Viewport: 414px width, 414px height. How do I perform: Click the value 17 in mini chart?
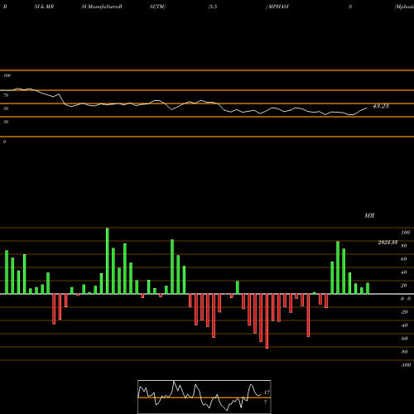coord(267,392)
